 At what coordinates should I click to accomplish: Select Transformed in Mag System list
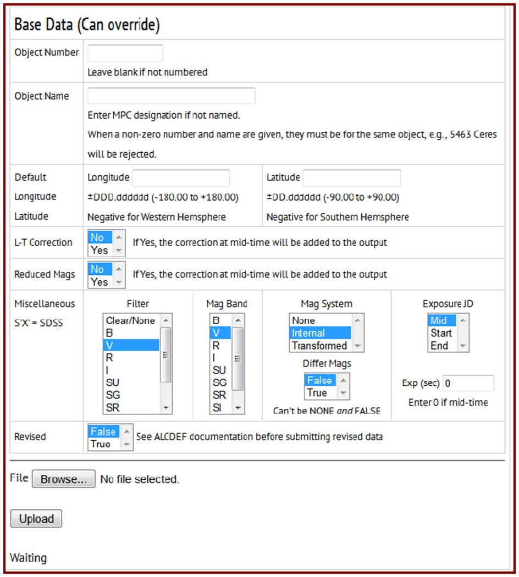319,346
